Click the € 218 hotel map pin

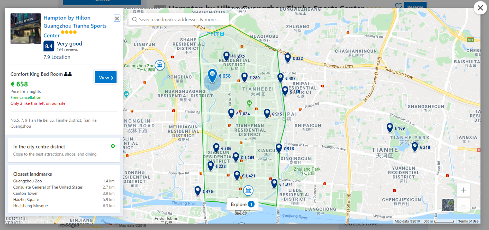(415, 147)
